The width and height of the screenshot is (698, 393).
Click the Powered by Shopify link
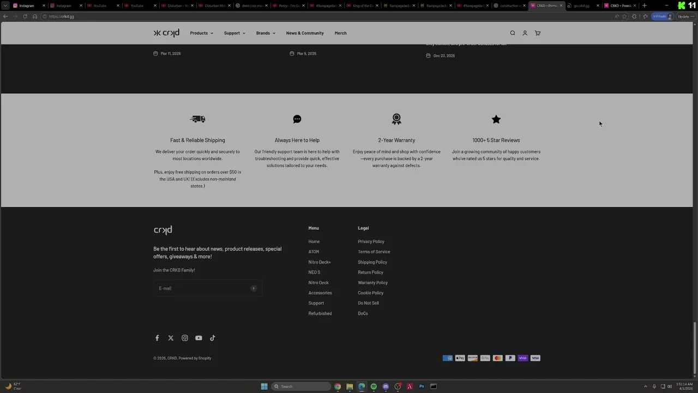pyautogui.click(x=195, y=358)
